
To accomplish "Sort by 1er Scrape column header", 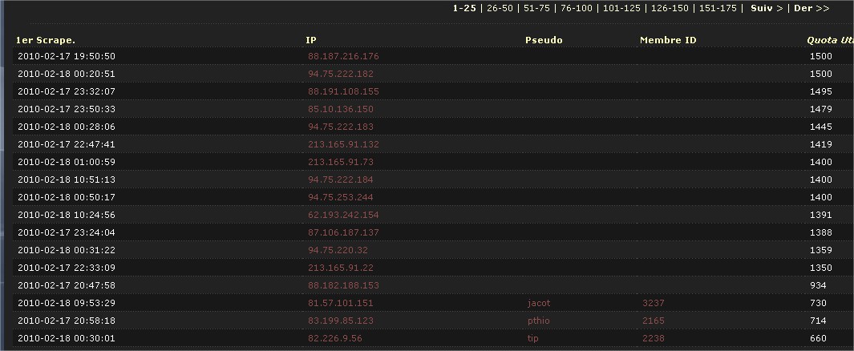I will click(x=46, y=40).
